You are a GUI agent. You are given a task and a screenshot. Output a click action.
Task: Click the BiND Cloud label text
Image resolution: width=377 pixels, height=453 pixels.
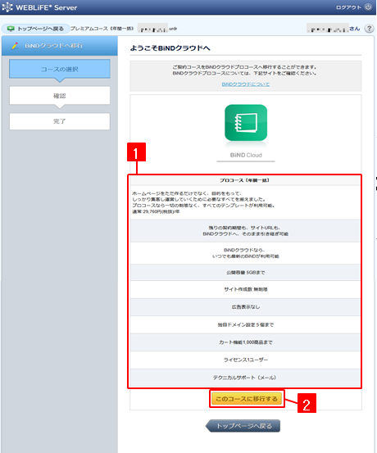[x=246, y=155]
